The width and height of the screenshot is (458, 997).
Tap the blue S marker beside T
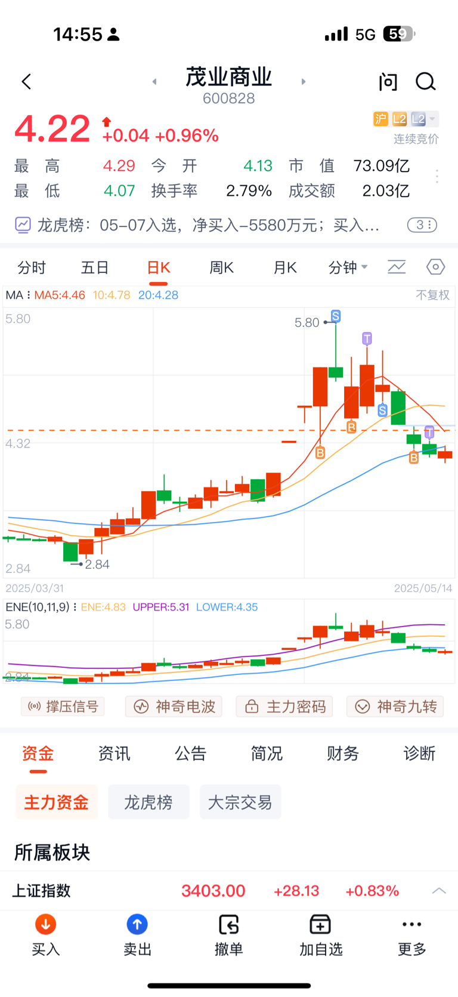click(x=383, y=410)
